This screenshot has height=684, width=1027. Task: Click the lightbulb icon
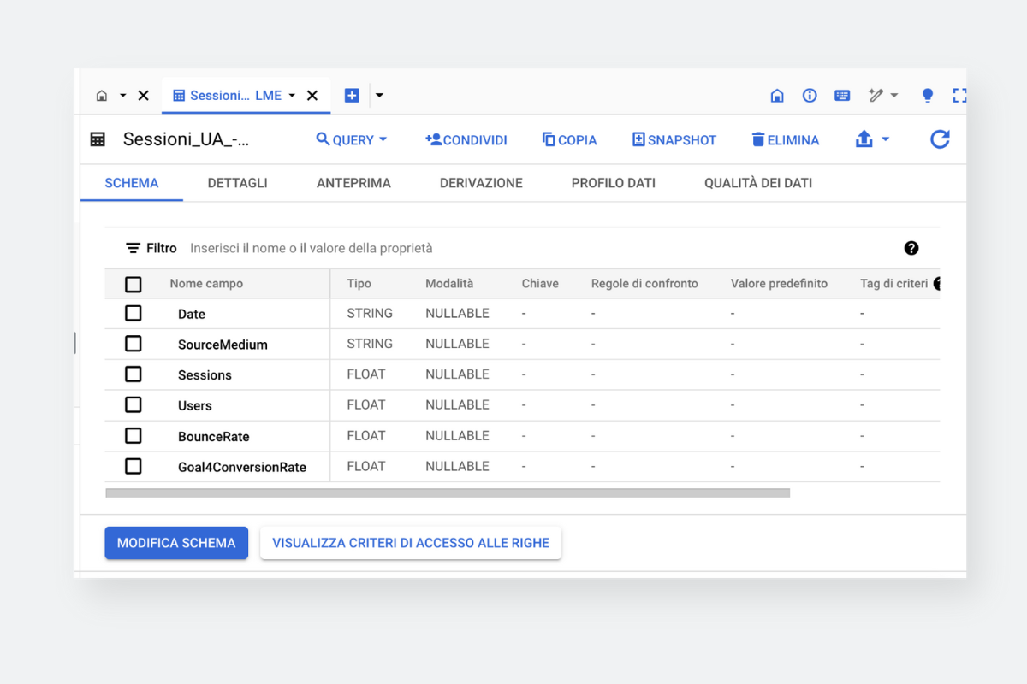(928, 96)
